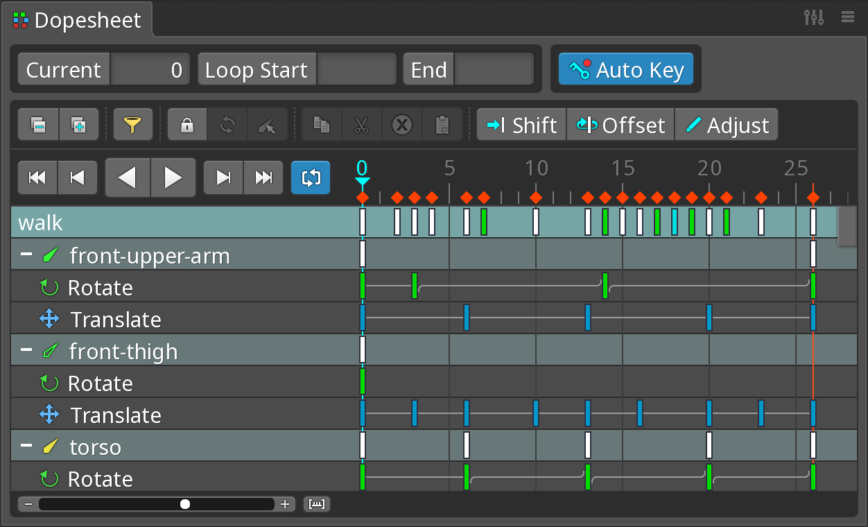Click the yellow funnel filter icon
The image size is (868, 527).
pyautogui.click(x=132, y=126)
